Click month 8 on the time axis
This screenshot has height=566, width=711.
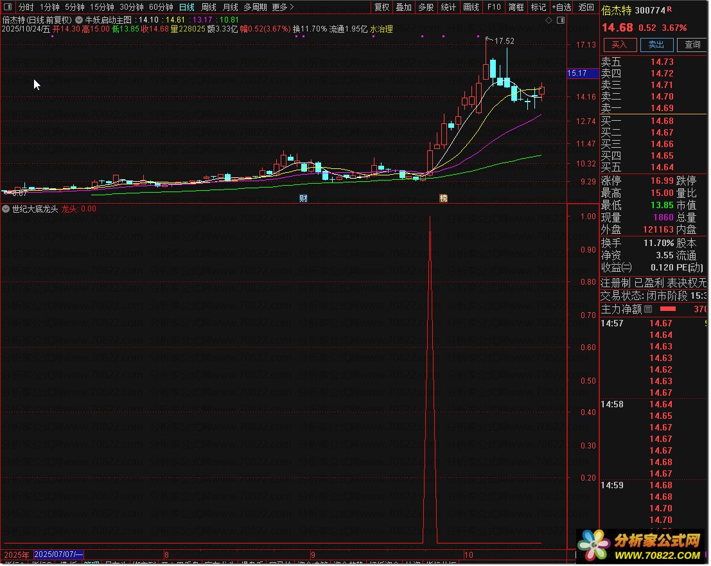tap(167, 554)
